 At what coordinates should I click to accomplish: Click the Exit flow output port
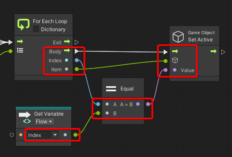(x=76, y=42)
